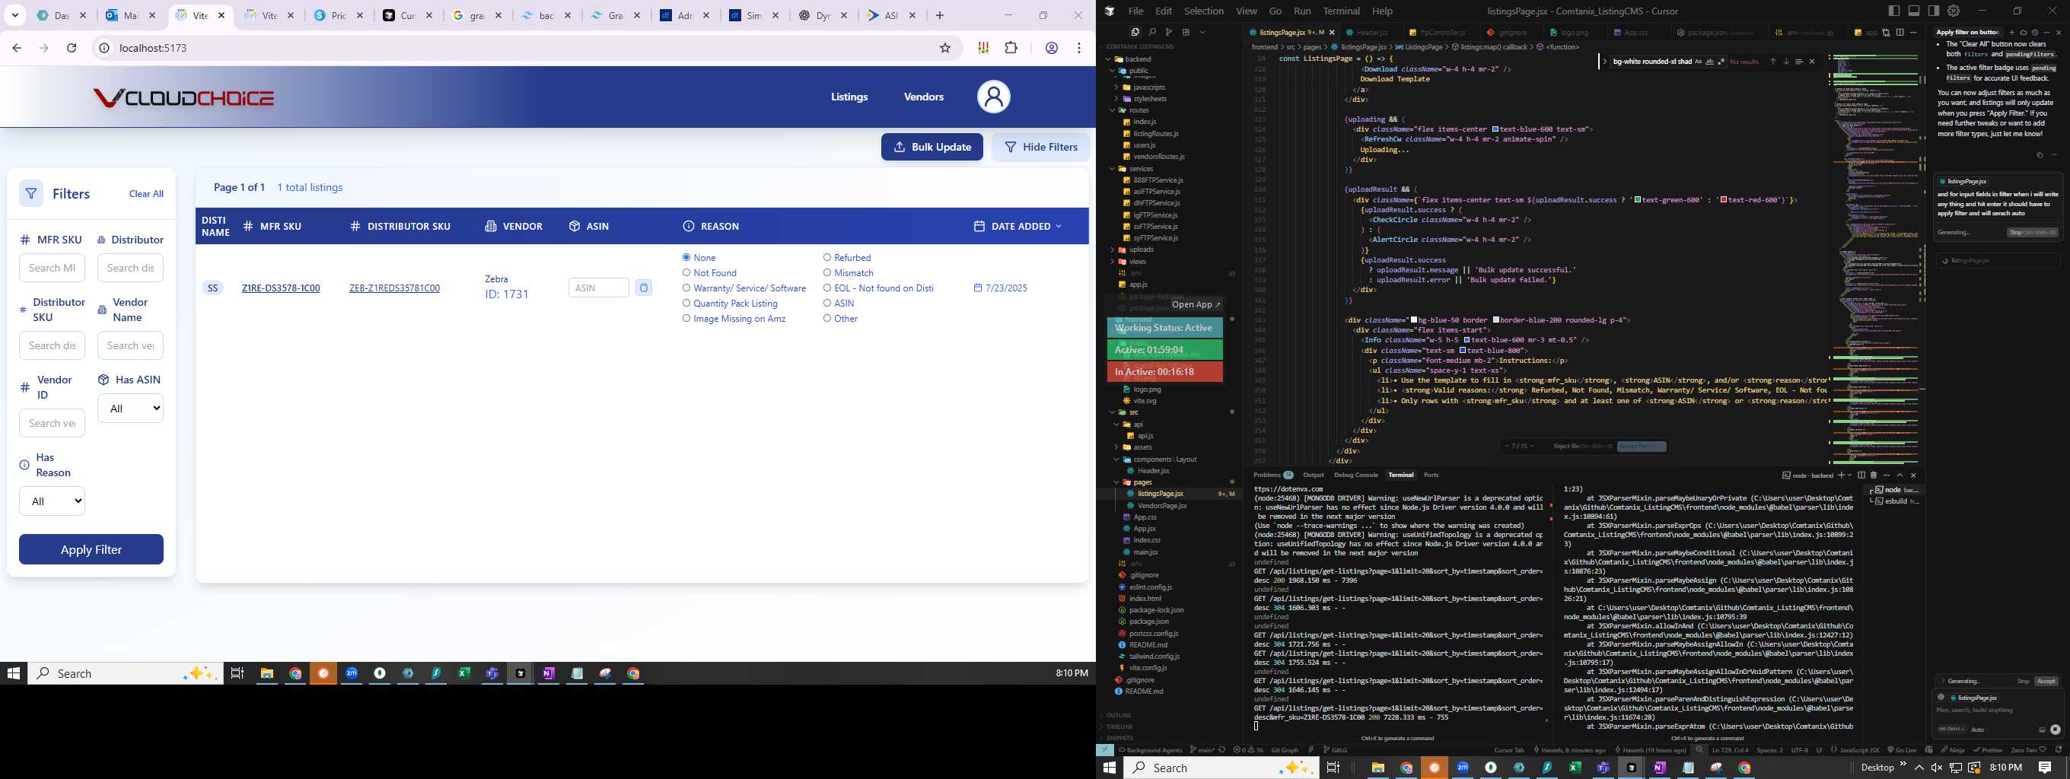Viewport: 2070px width, 779px height.
Task: Open Chrome profile icon in toolbar
Action: click(x=1051, y=48)
